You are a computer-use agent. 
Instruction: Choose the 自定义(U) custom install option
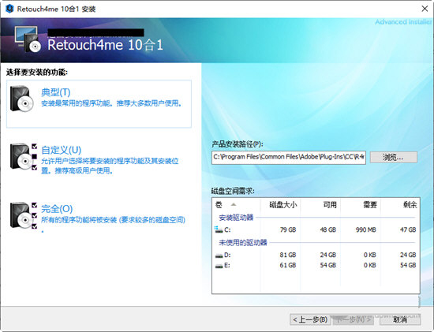point(62,150)
